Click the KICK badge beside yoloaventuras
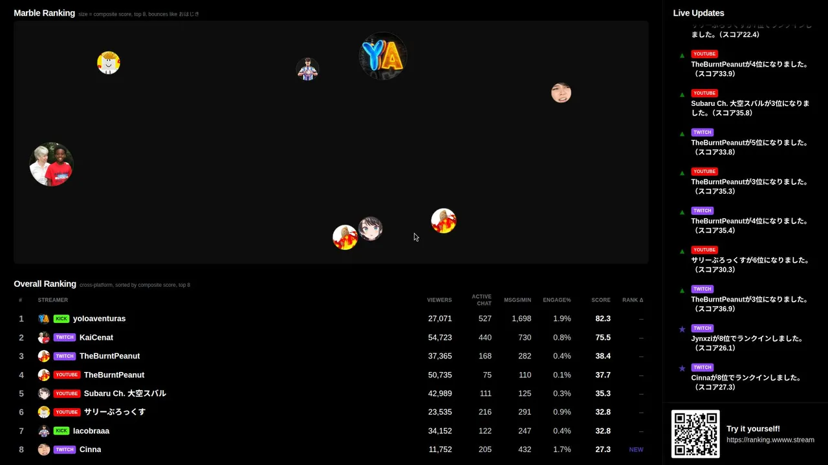This screenshot has height=465, width=828. [61, 318]
